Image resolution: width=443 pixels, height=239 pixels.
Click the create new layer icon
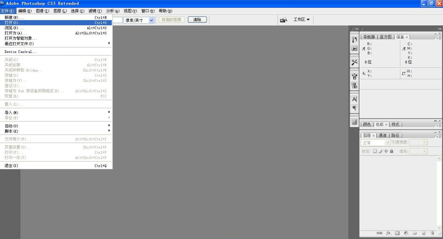point(423,233)
